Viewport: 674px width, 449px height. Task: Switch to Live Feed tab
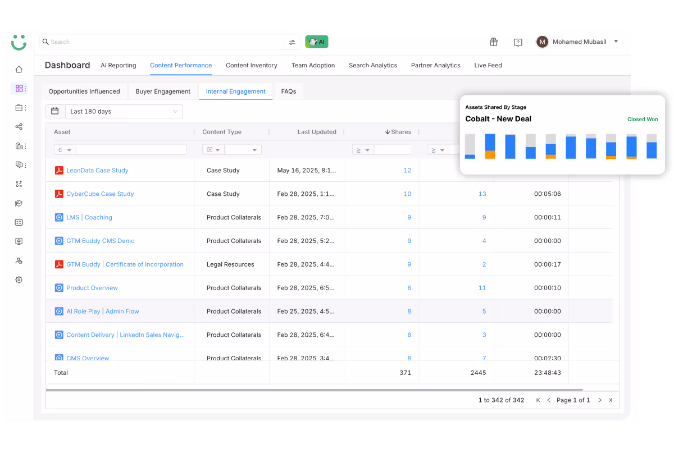pos(488,65)
